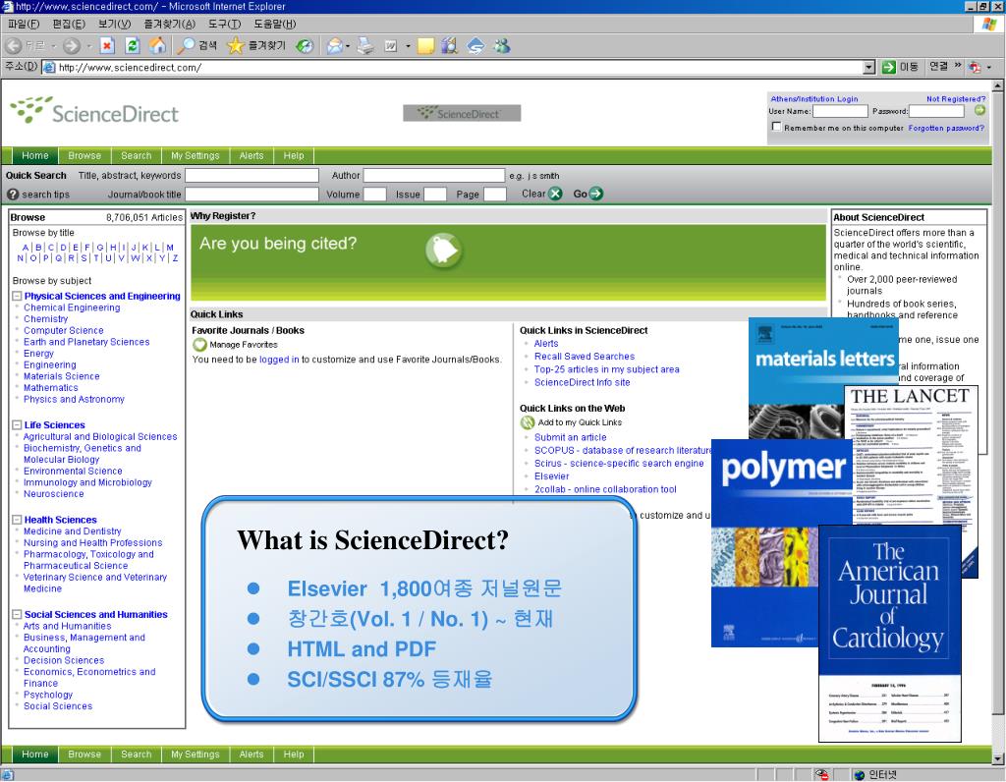Open the 편집(E) menu

[69, 24]
